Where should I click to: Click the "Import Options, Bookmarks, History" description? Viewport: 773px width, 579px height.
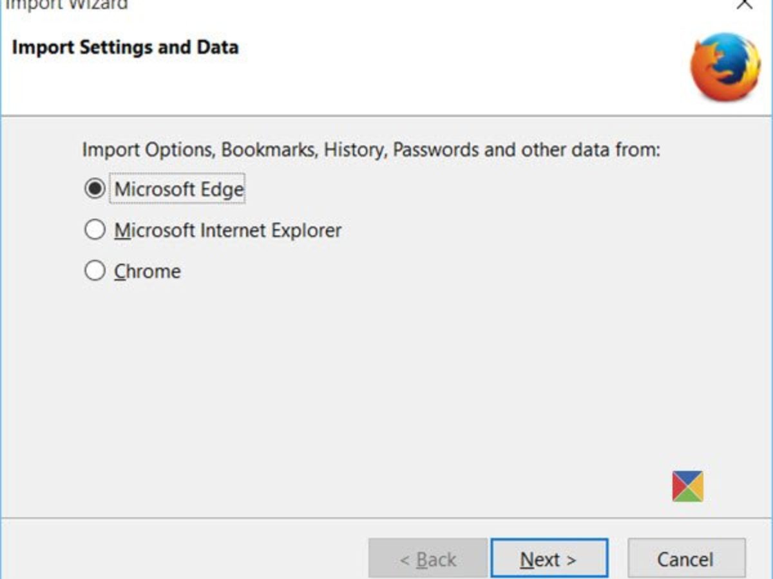370,150
